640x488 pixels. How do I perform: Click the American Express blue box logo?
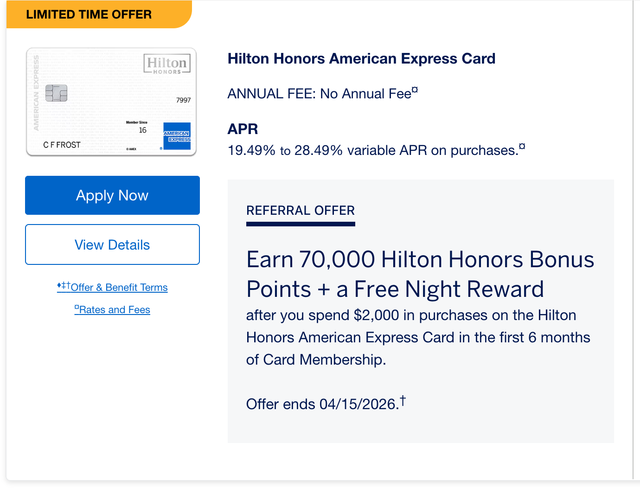coord(177,136)
